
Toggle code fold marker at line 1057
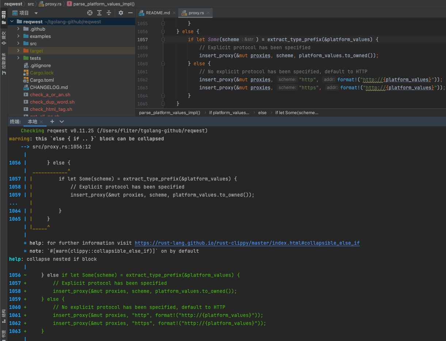pyautogui.click(x=163, y=39)
